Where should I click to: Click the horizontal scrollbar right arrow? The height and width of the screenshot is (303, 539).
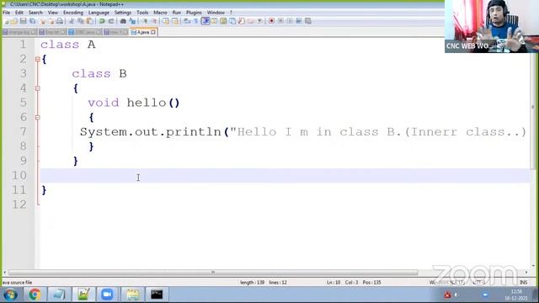coord(526,273)
